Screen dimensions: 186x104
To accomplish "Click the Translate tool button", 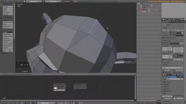I will click(x=8, y=7).
